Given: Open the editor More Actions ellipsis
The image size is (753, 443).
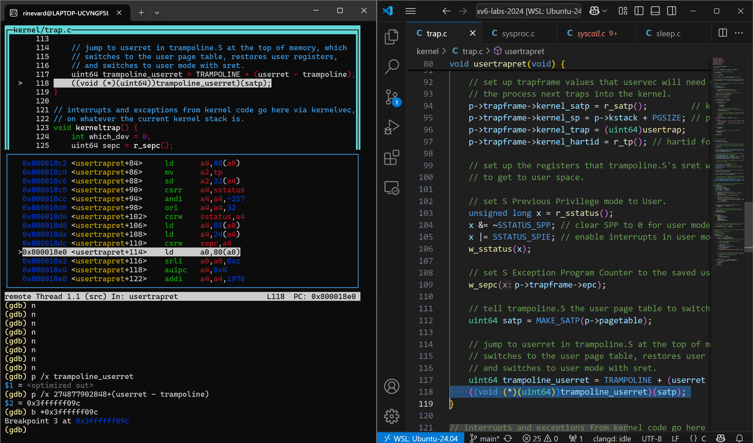Looking at the screenshot, I should tap(739, 33).
